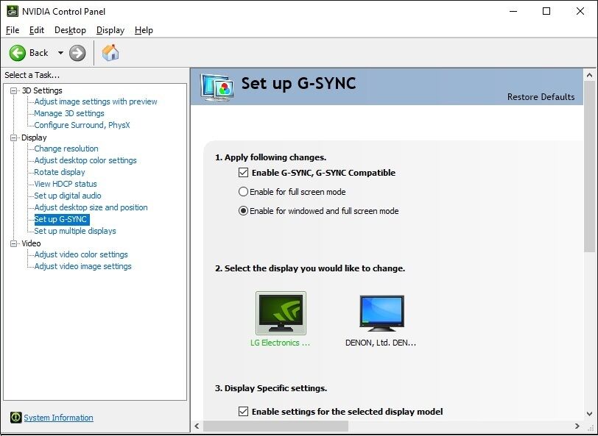Open Adjust desktop color settings
Image resolution: width=598 pixels, height=436 pixels.
tap(85, 160)
